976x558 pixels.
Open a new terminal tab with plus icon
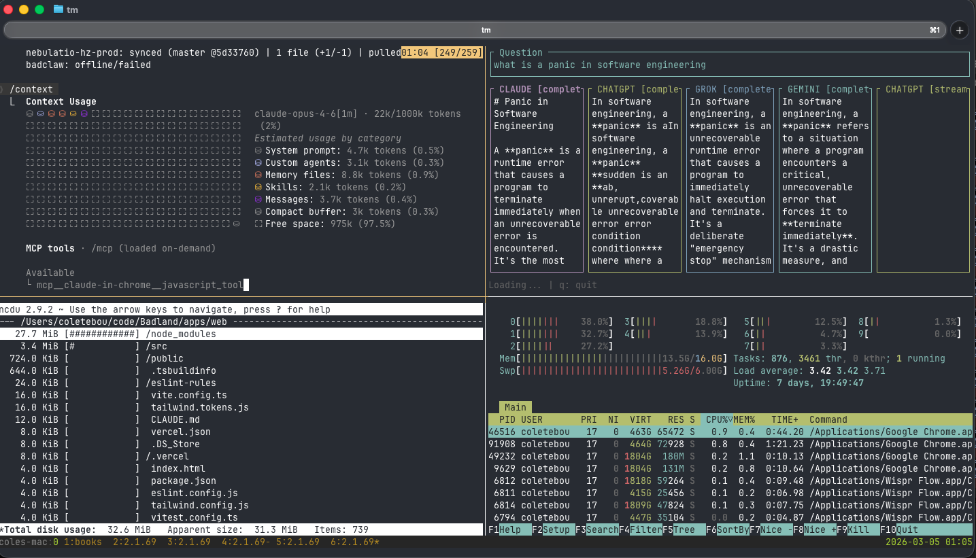click(959, 30)
